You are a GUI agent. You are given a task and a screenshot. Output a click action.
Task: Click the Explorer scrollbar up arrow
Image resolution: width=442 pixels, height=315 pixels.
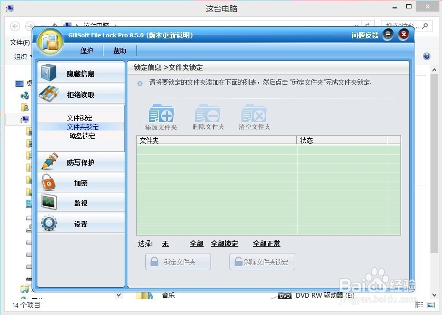434,70
